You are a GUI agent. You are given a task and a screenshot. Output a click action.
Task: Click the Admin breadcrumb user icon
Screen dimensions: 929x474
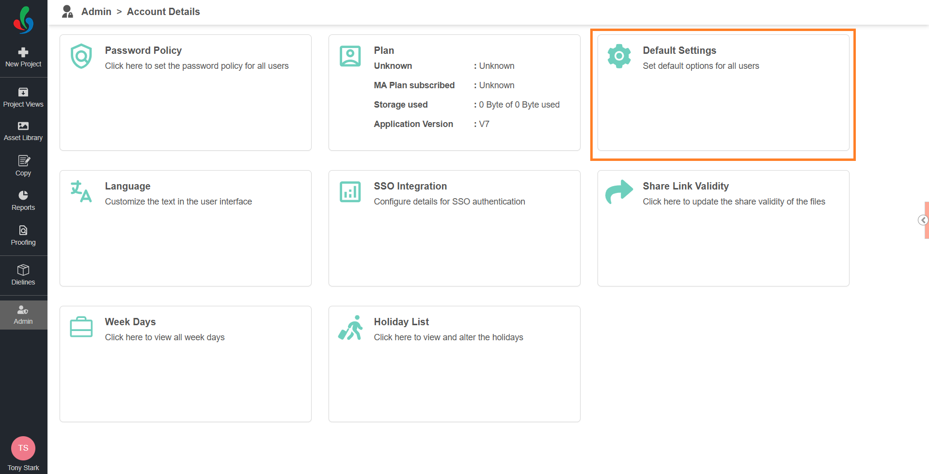(67, 12)
